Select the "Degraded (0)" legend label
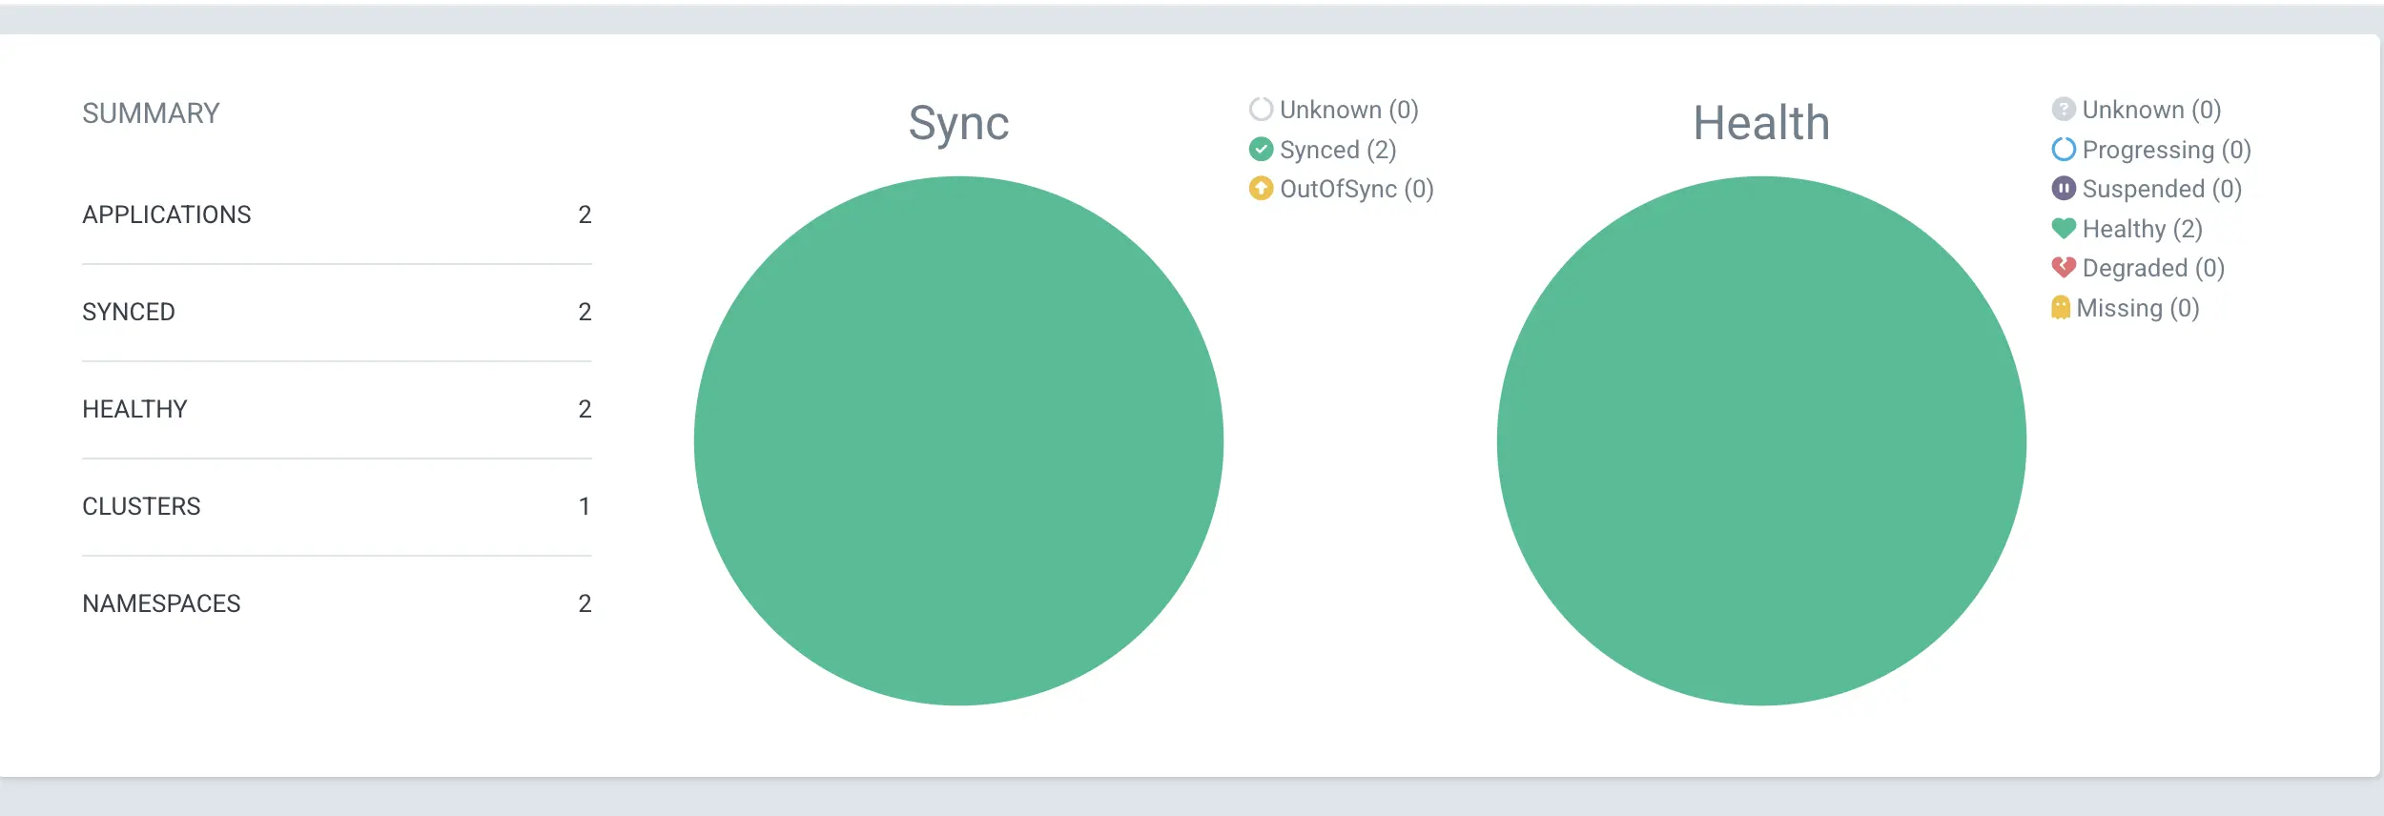The image size is (2384, 816). click(2153, 268)
